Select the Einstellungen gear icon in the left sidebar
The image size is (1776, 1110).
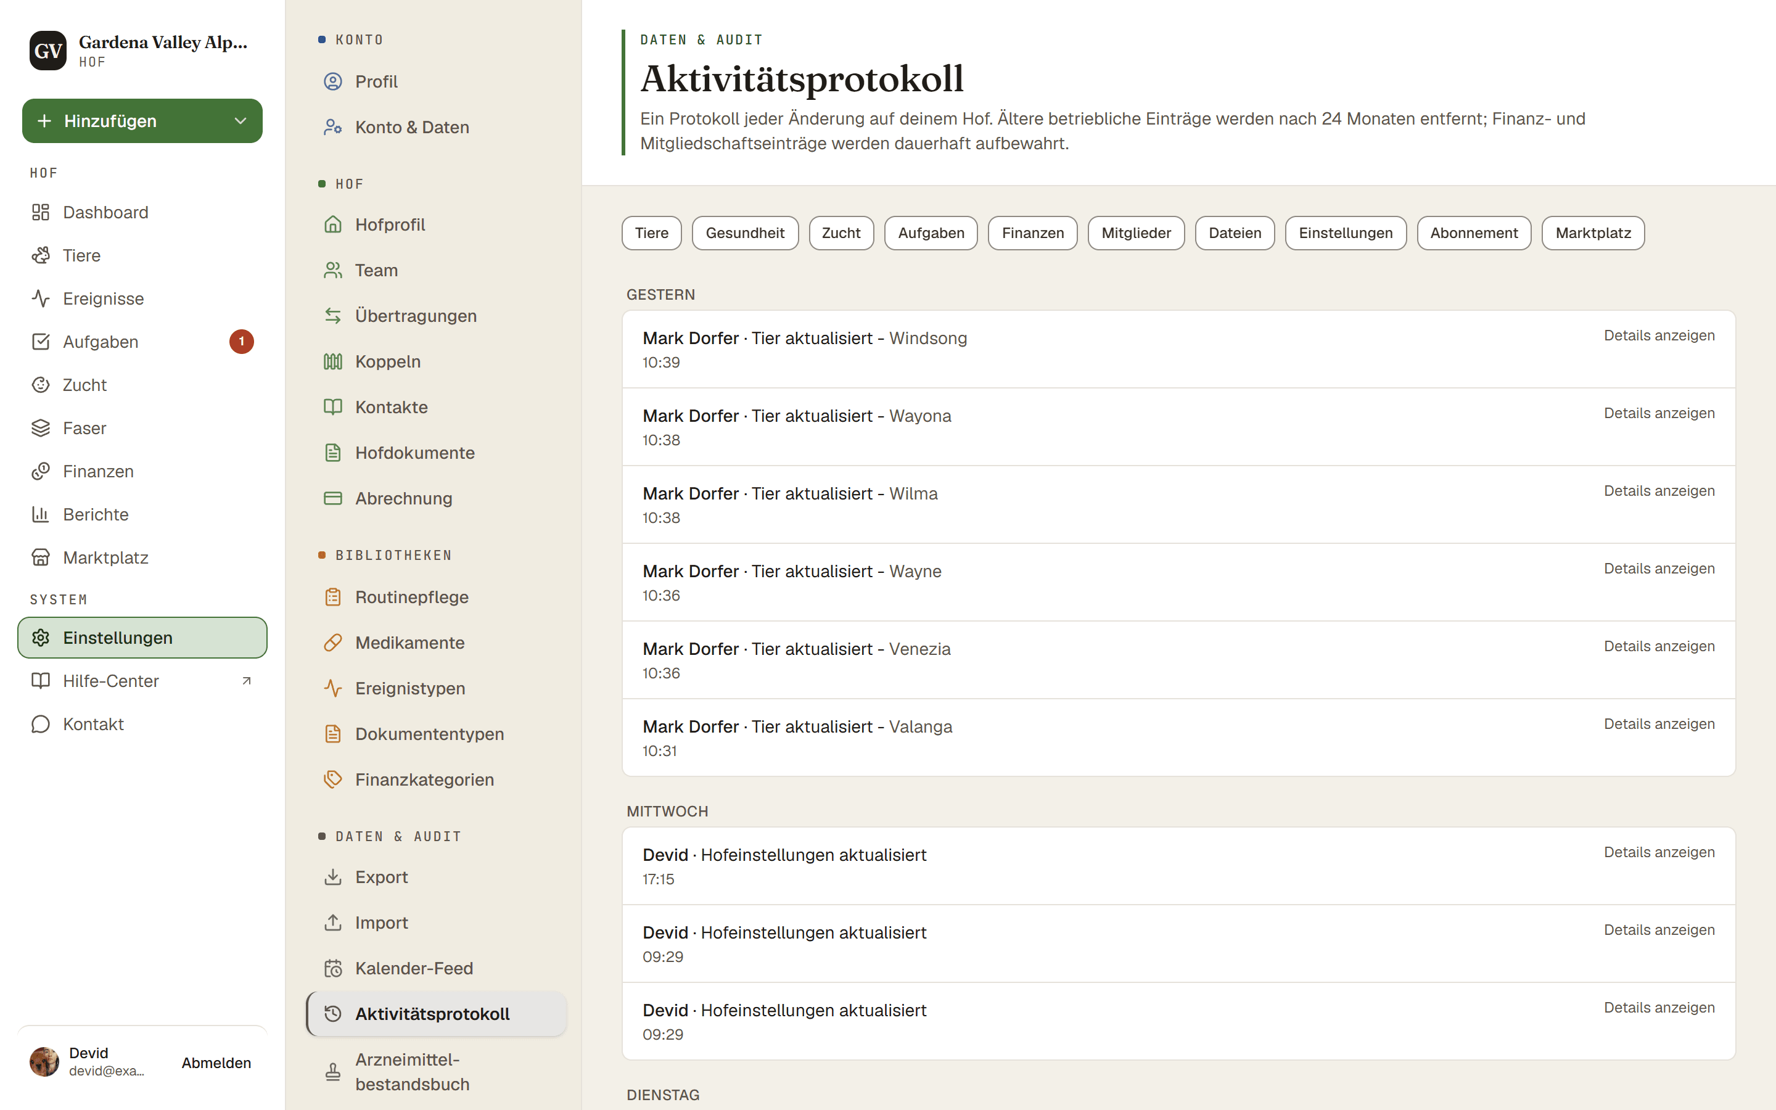pyautogui.click(x=40, y=638)
